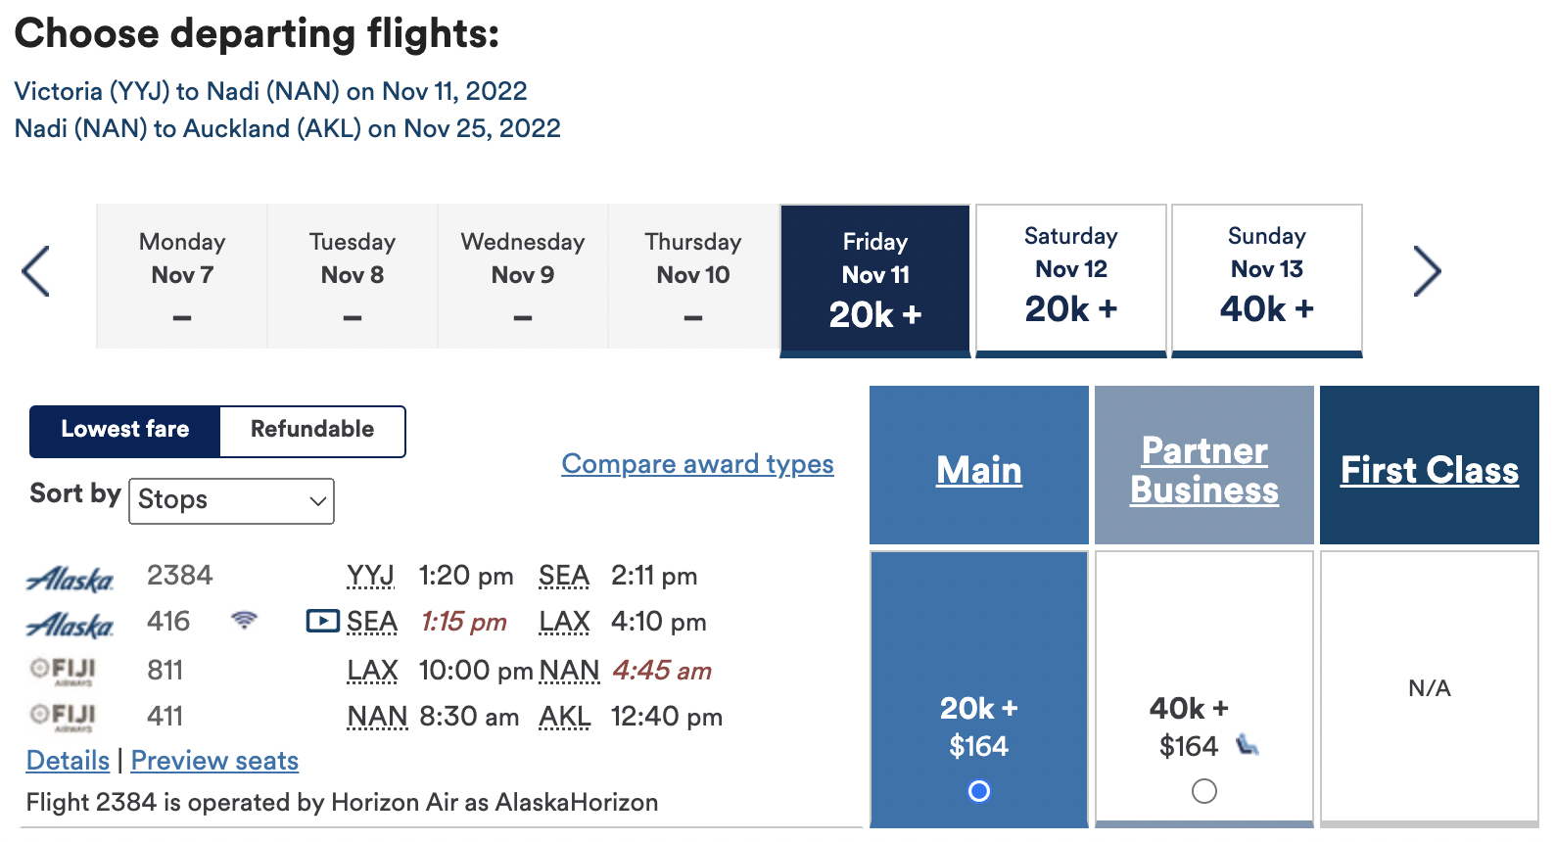Switch to Lowest fare toggle
Image resolution: width=1555 pixels, height=842 pixels.
click(x=125, y=430)
